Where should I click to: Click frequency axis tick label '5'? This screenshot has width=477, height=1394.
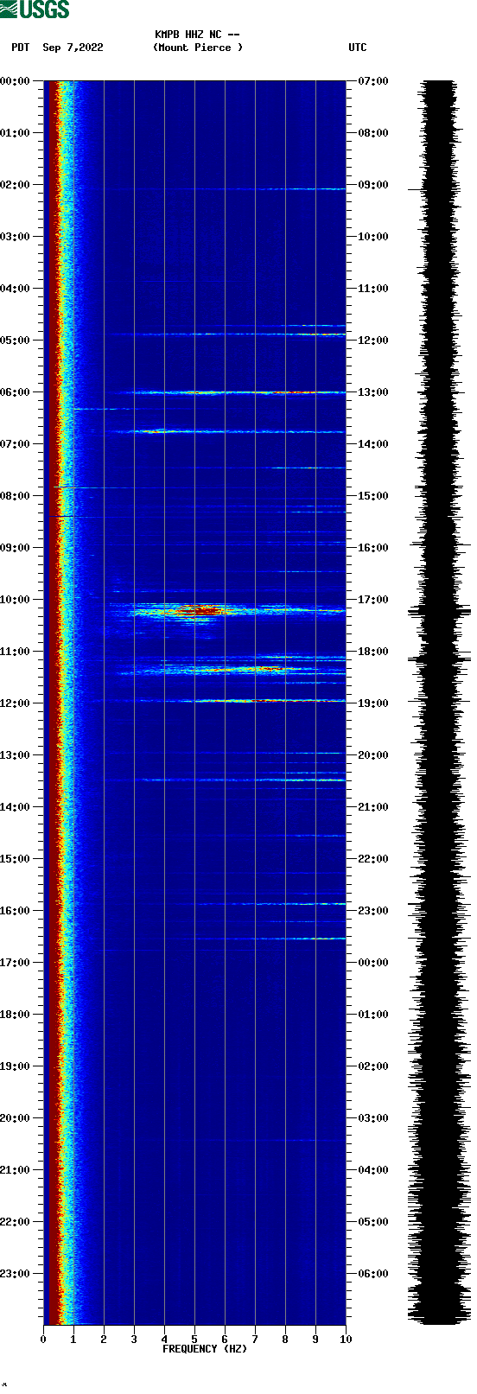coord(194,1340)
